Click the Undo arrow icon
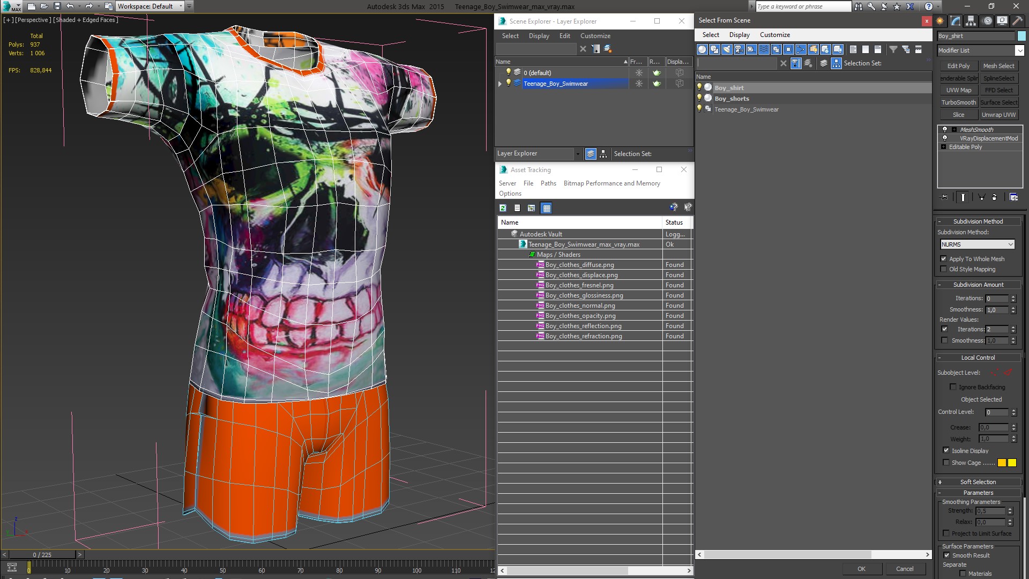This screenshot has height=579, width=1029. click(x=70, y=6)
